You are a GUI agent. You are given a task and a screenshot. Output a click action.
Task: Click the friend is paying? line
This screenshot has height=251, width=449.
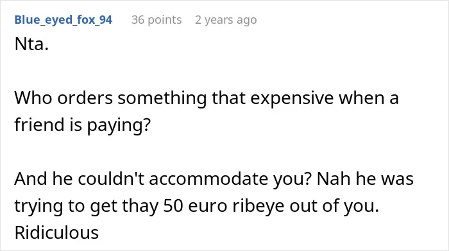coord(83,125)
